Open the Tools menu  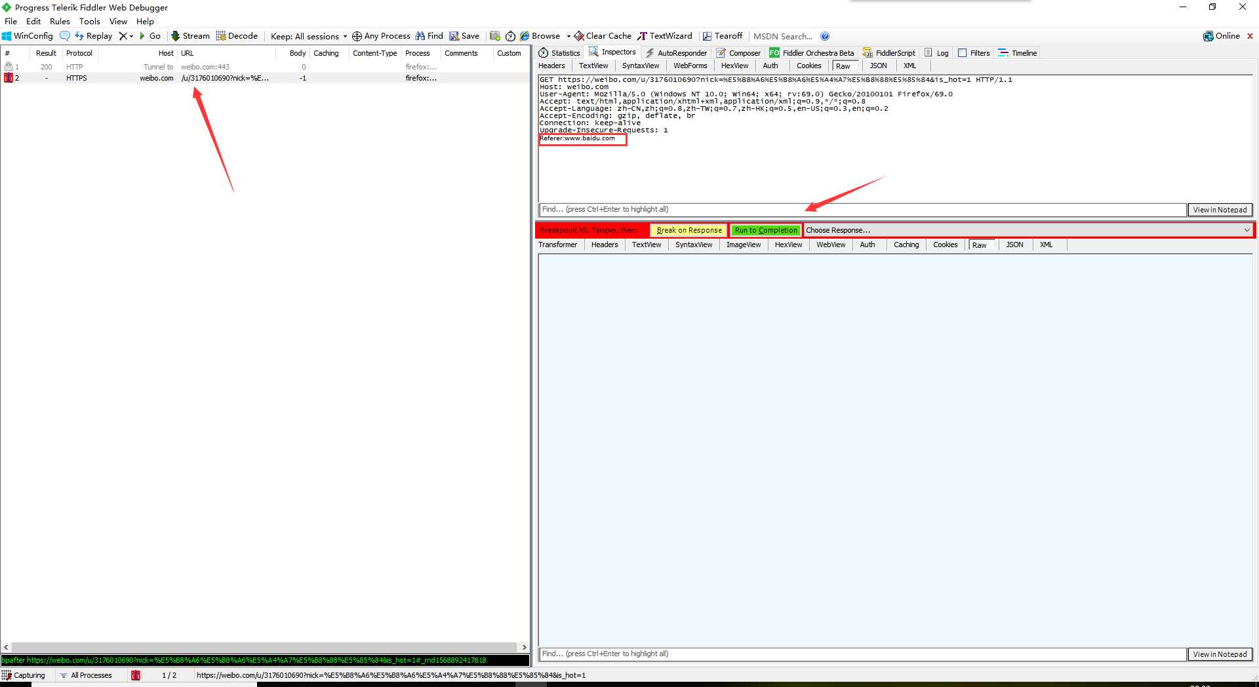tap(90, 22)
